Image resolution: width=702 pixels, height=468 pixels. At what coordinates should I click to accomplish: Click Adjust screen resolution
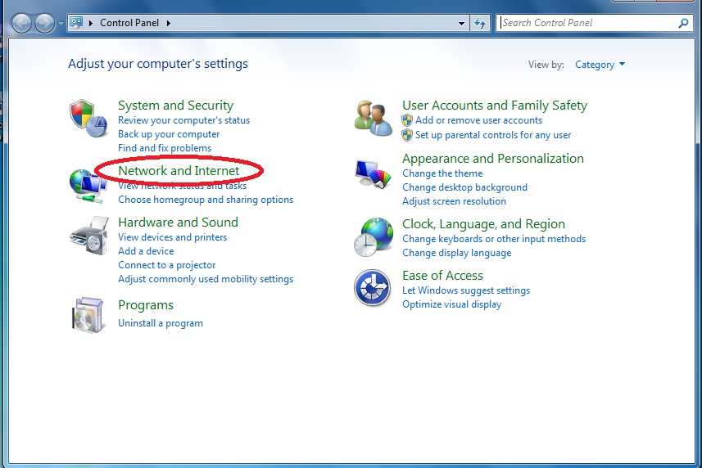(454, 201)
